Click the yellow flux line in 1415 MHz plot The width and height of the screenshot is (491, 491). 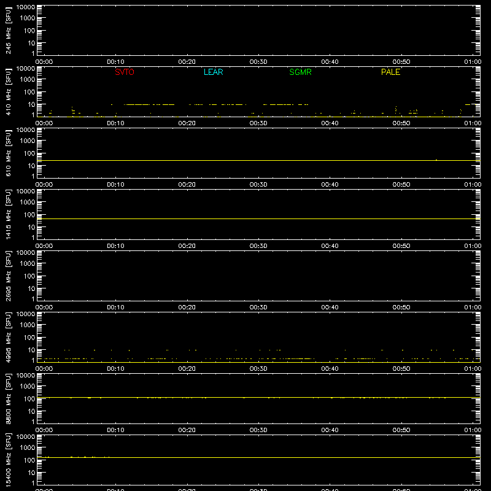coord(258,219)
